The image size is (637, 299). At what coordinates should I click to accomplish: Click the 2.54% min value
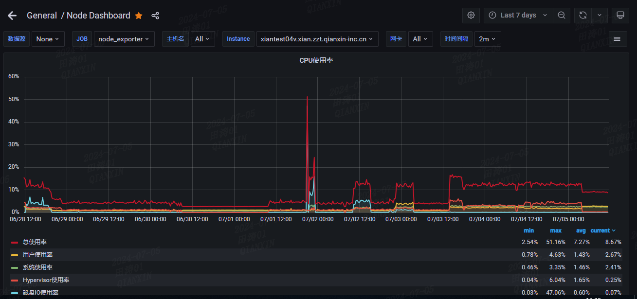coord(530,242)
